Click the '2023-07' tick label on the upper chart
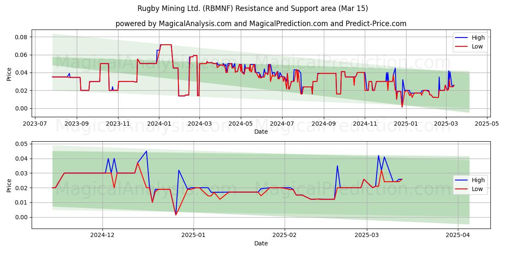The height and width of the screenshot is (253, 506). [35, 124]
